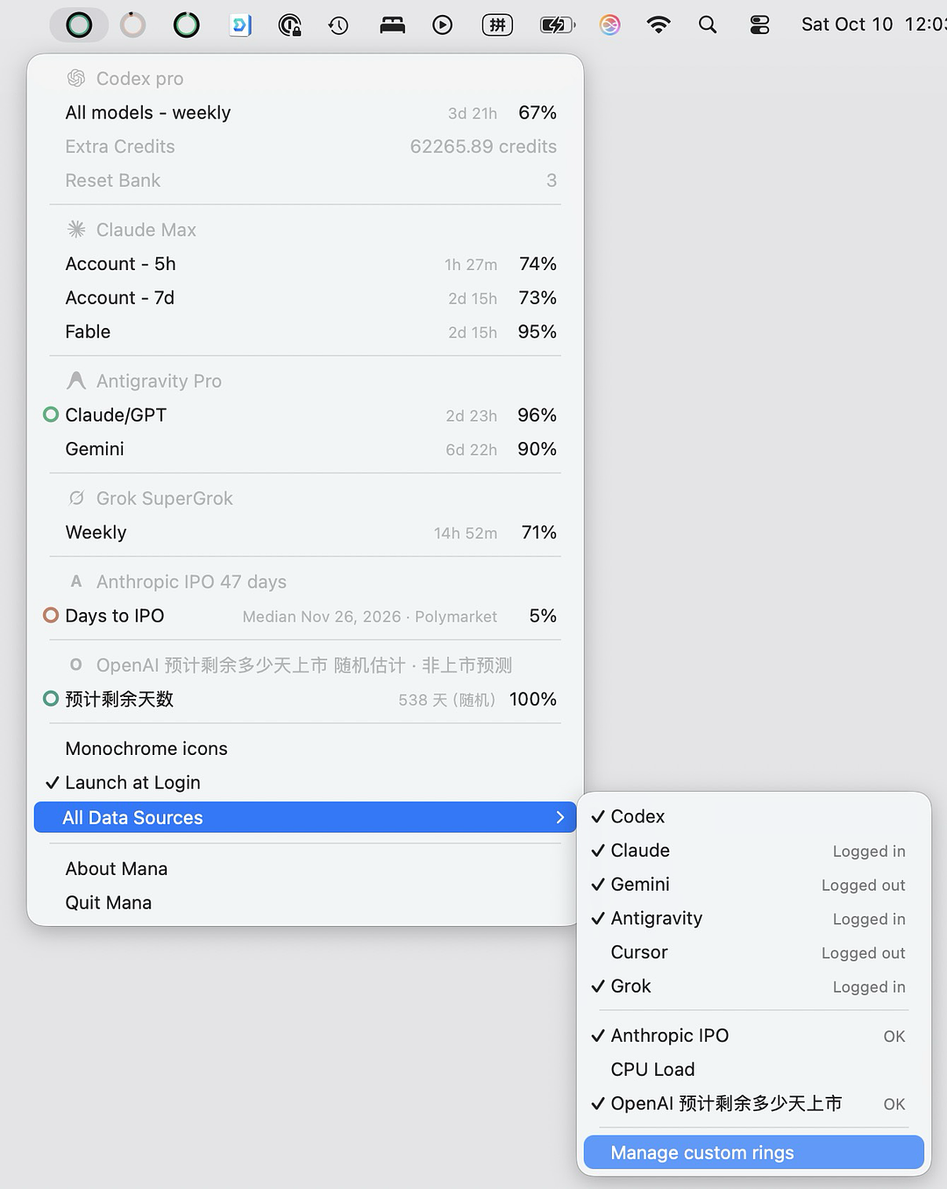The height and width of the screenshot is (1189, 947).
Task: Click Cursor 'Logged out' status
Action: (x=863, y=953)
